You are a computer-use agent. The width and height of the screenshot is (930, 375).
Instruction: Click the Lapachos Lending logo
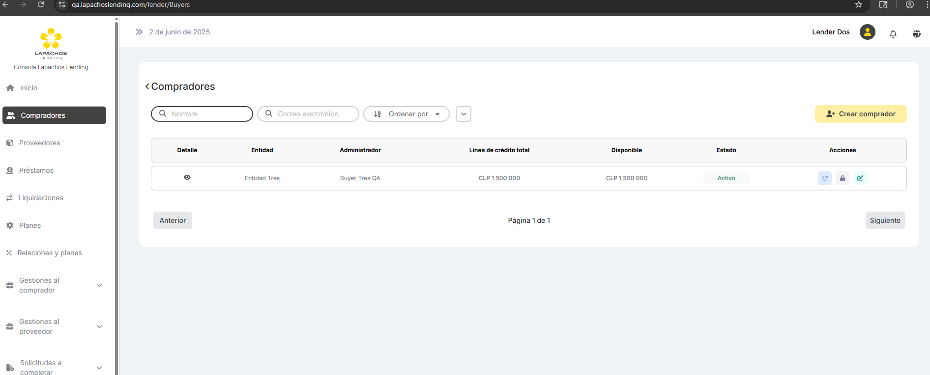tap(51, 43)
